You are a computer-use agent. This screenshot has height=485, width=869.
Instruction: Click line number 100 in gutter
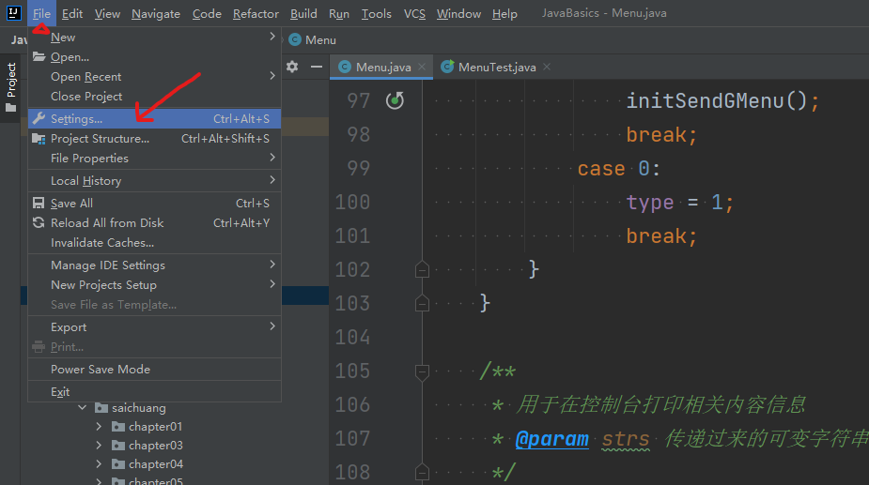coord(352,202)
